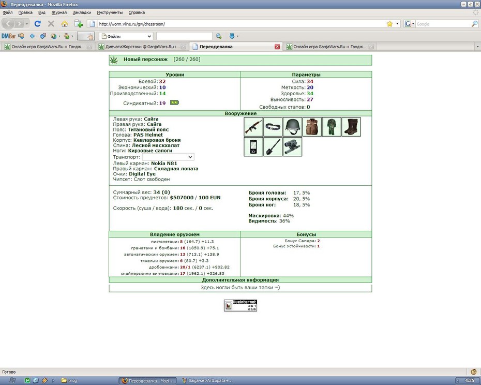Viewport: 481px width, 385px height.
Task: Click the liveinternet counter link
Action: point(240,305)
